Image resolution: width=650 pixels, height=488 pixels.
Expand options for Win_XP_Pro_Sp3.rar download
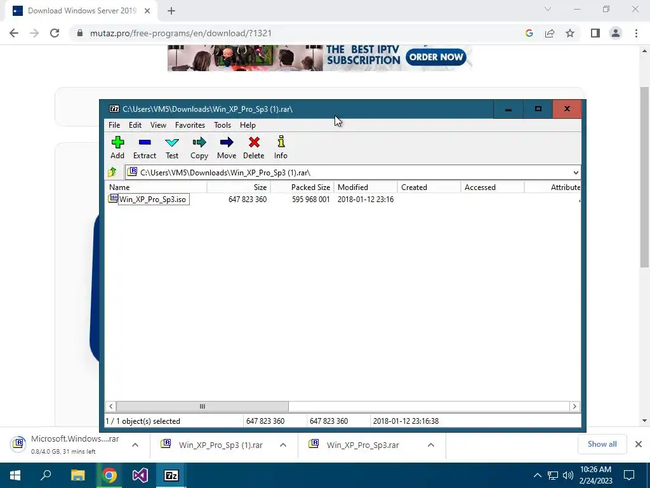click(x=431, y=445)
